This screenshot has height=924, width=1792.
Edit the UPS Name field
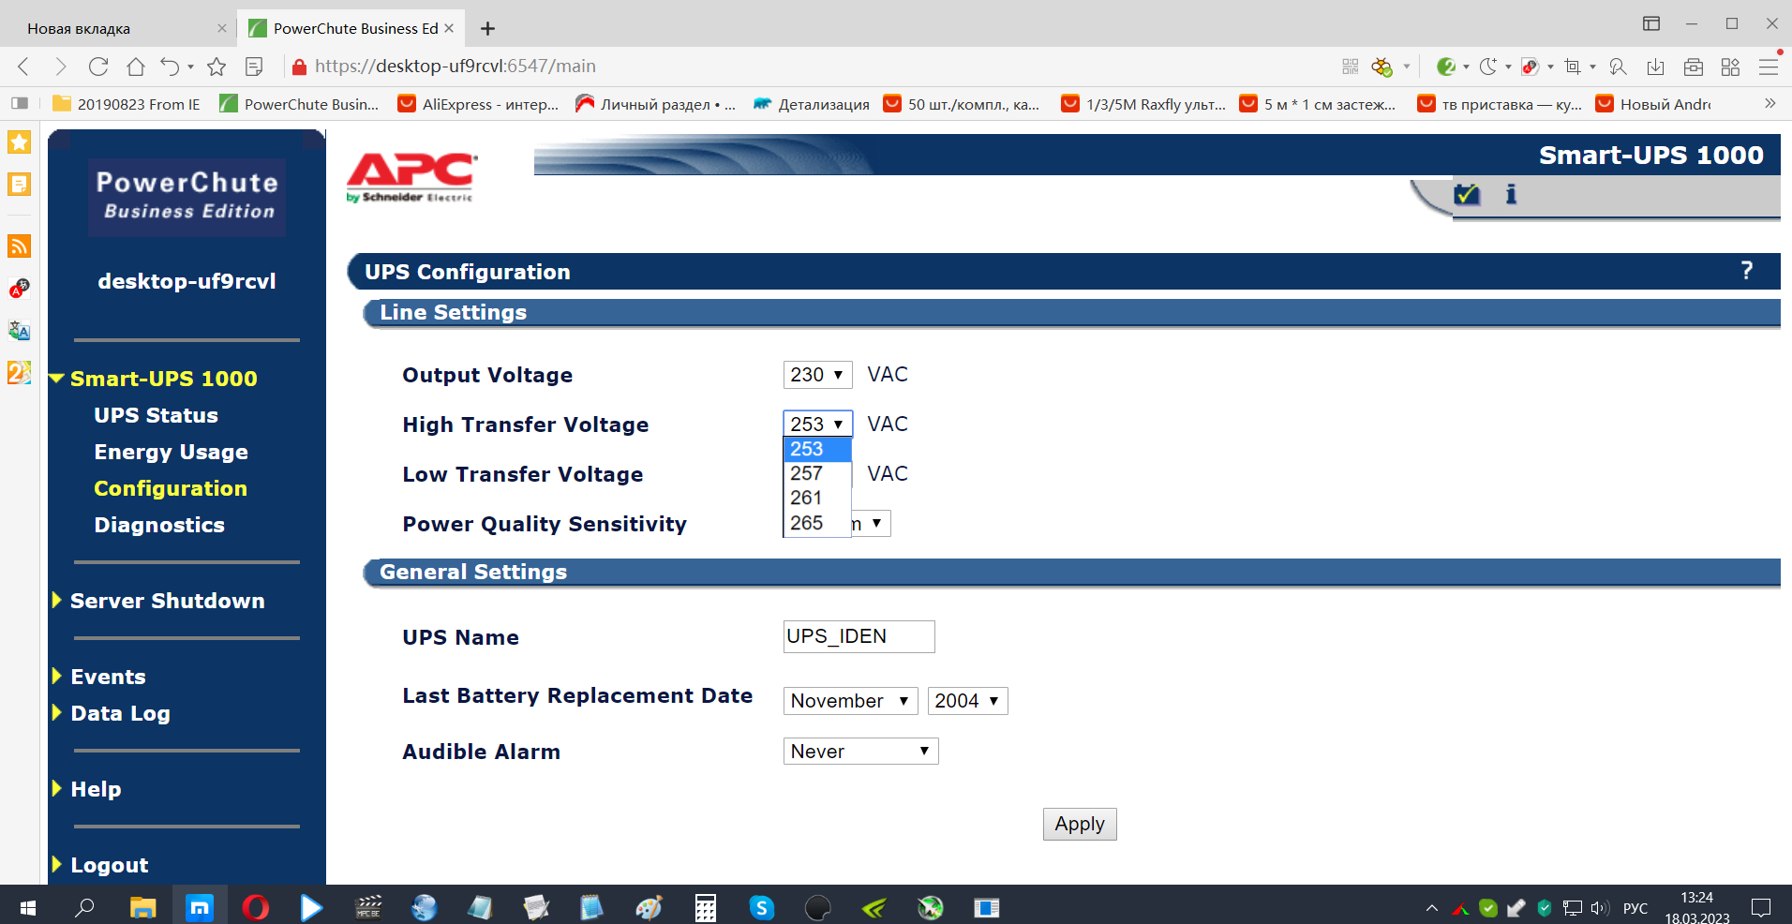(x=859, y=636)
